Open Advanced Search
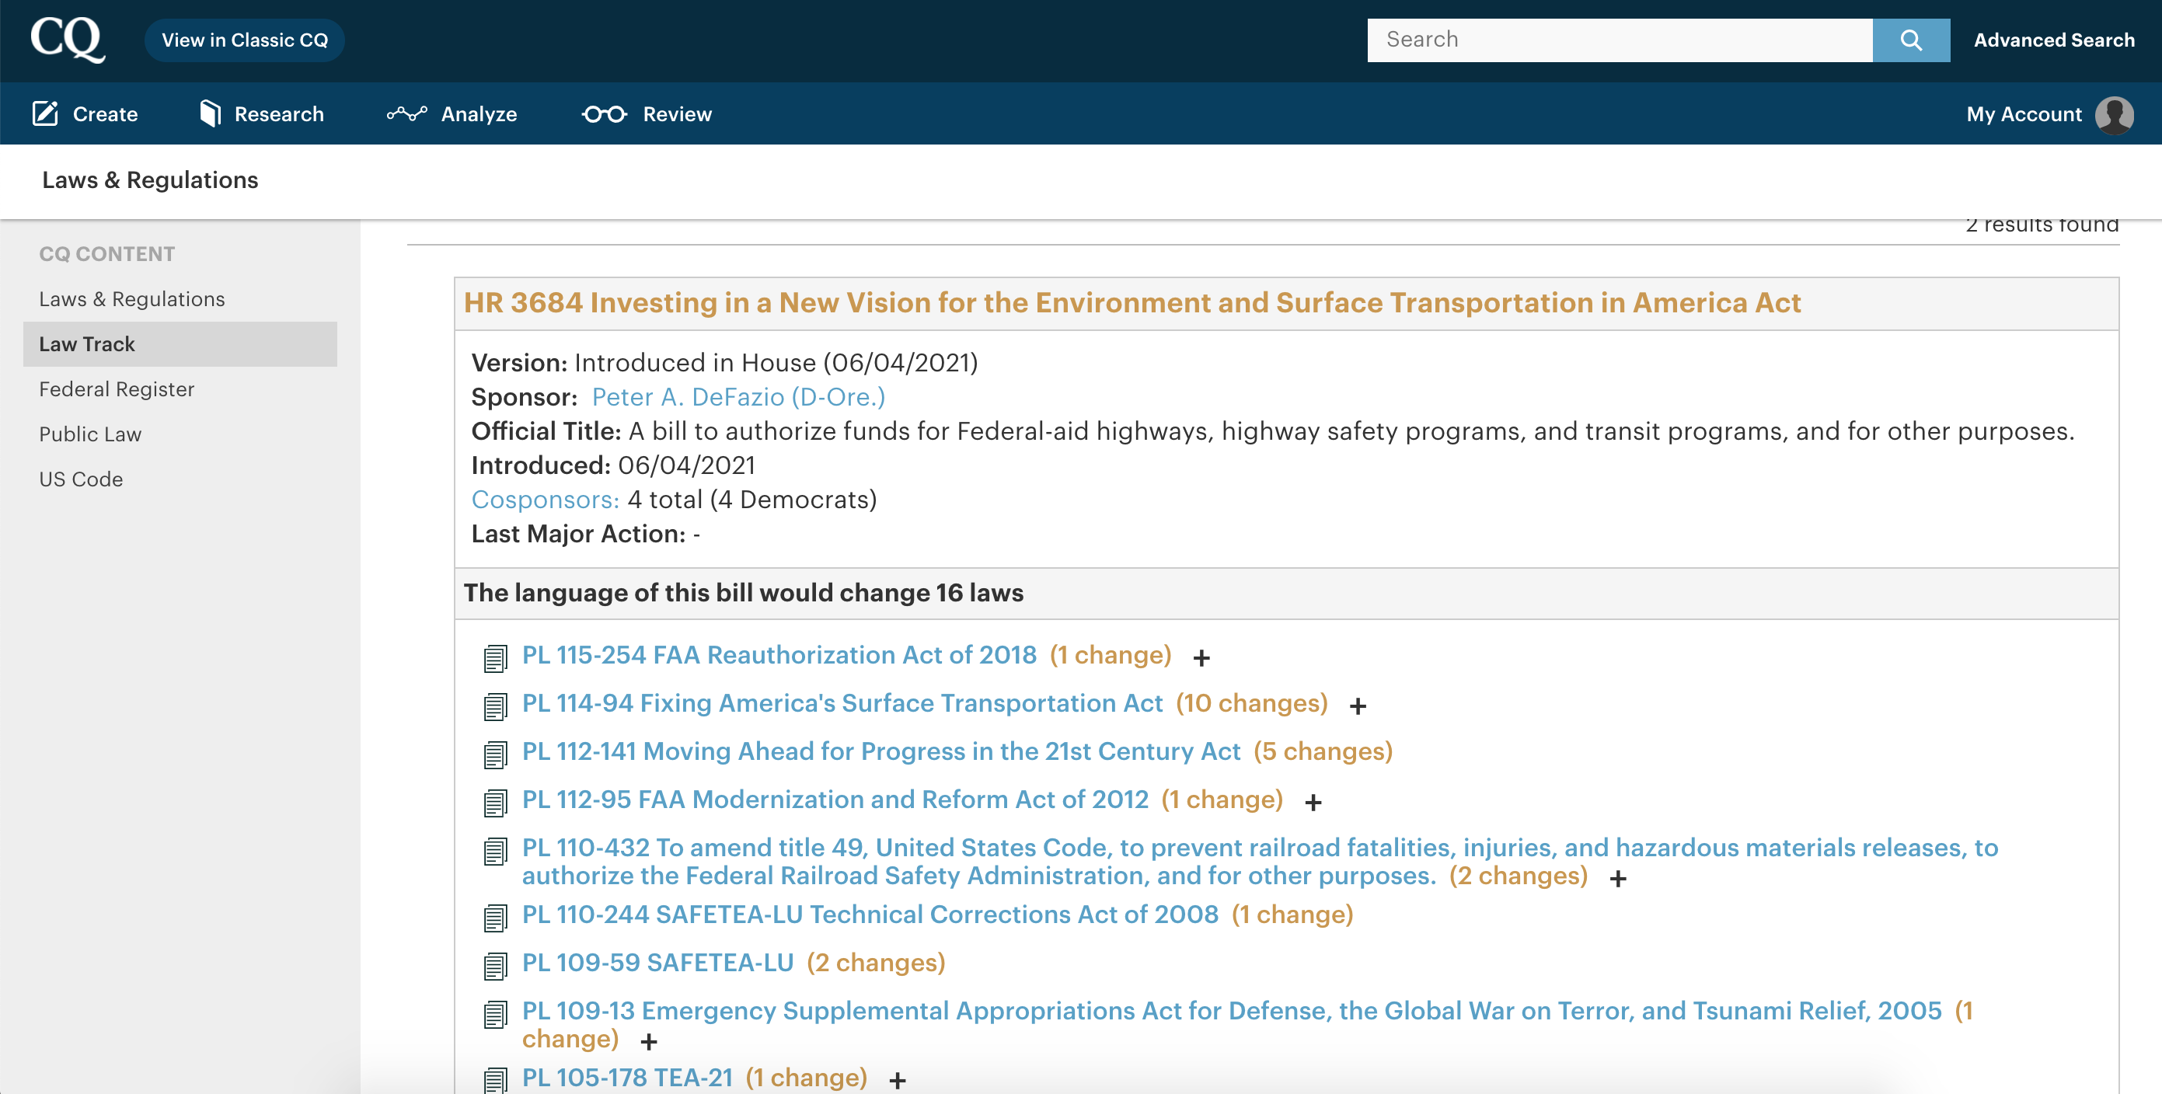This screenshot has height=1094, width=2162. tap(2054, 40)
